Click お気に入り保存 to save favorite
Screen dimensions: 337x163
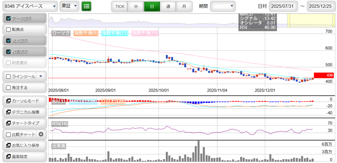pos(24,146)
